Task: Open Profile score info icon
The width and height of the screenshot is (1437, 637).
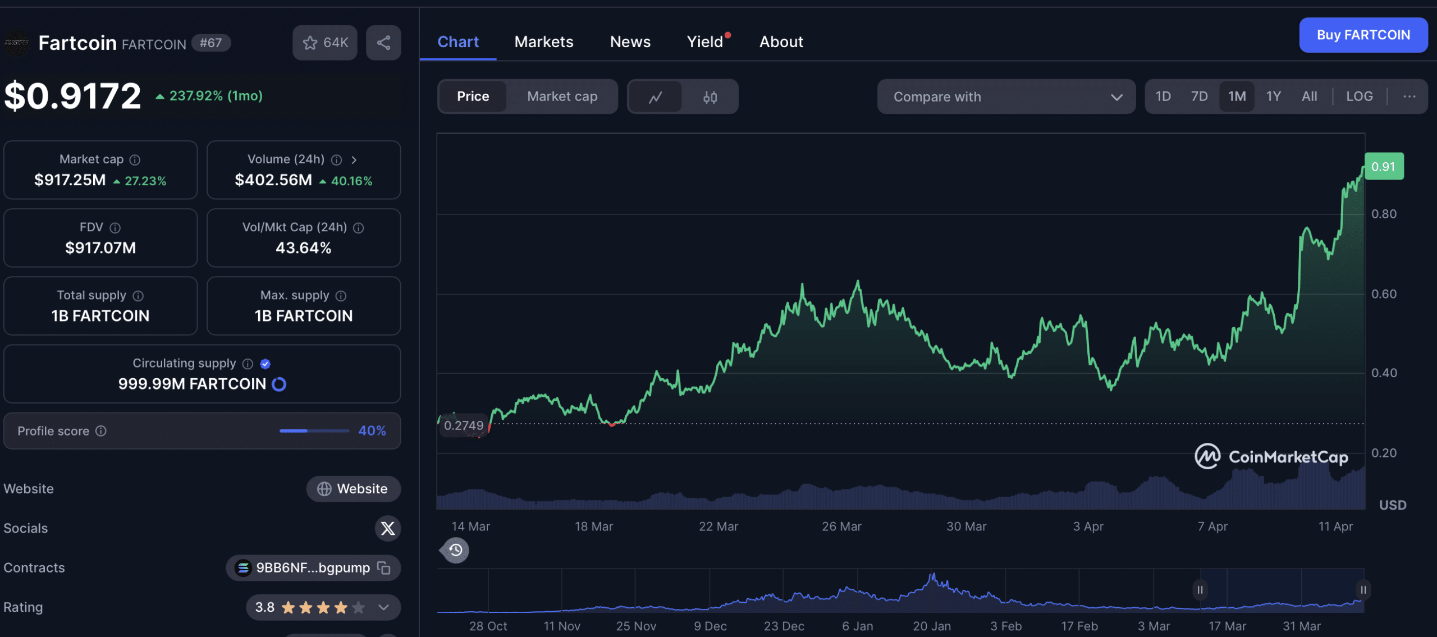Action: point(101,431)
